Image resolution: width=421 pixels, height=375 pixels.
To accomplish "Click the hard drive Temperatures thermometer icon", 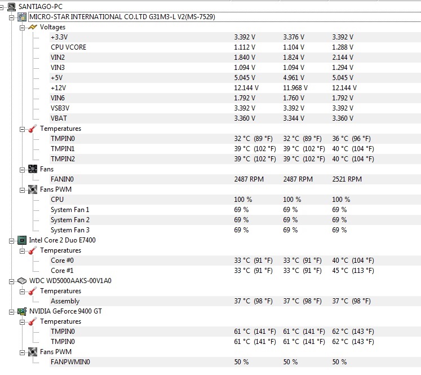I will click(x=33, y=291).
